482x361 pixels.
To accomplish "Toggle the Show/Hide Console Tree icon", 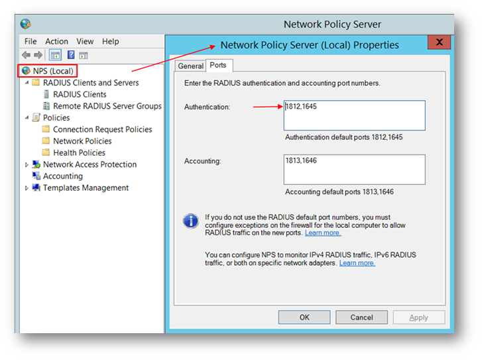I will (55, 55).
